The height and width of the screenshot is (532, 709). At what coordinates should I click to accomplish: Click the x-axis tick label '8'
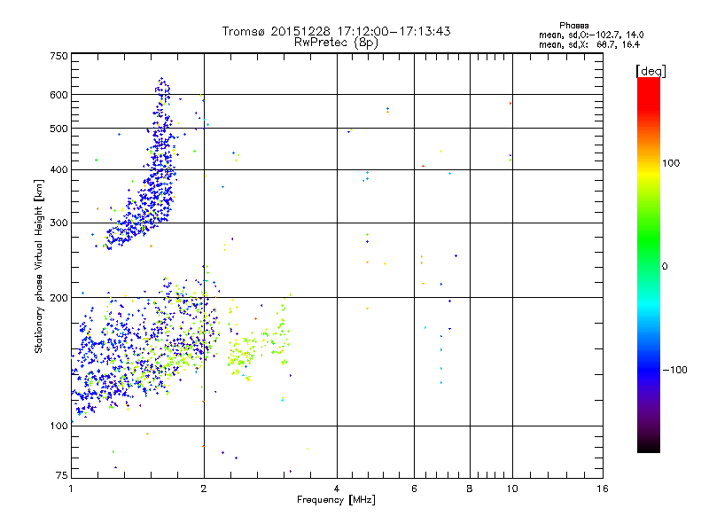pos(470,489)
